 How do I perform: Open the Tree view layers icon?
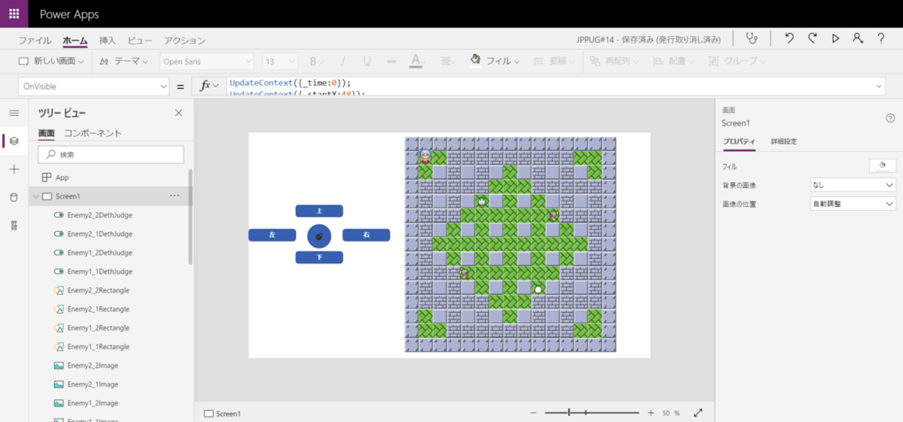[14, 141]
